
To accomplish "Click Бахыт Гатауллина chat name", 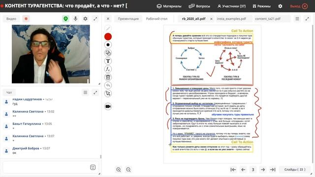I will click(27, 124).
